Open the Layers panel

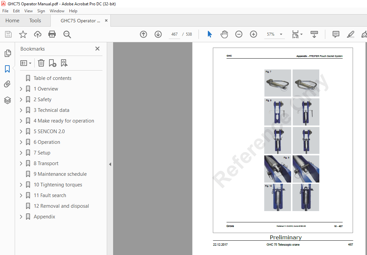click(x=7, y=100)
